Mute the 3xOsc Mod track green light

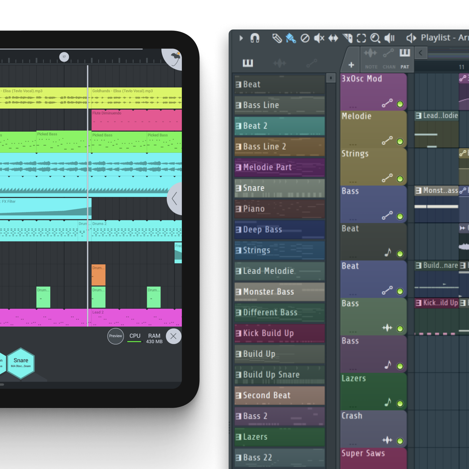click(400, 104)
